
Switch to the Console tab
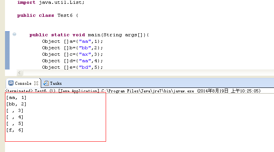coord(23,83)
